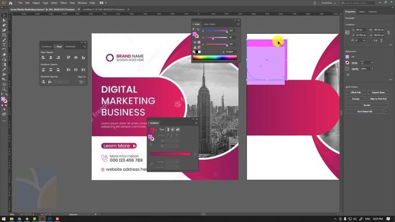
Task: Click the Recolor button
Action: click(x=367, y=105)
